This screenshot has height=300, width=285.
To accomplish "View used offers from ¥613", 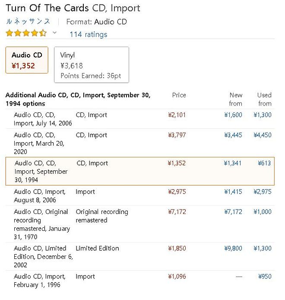I will [x=264, y=163].
